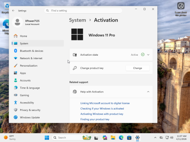Collapse the Help with Activation section
Viewport: 190px width, 142px height.
[x=148, y=92]
